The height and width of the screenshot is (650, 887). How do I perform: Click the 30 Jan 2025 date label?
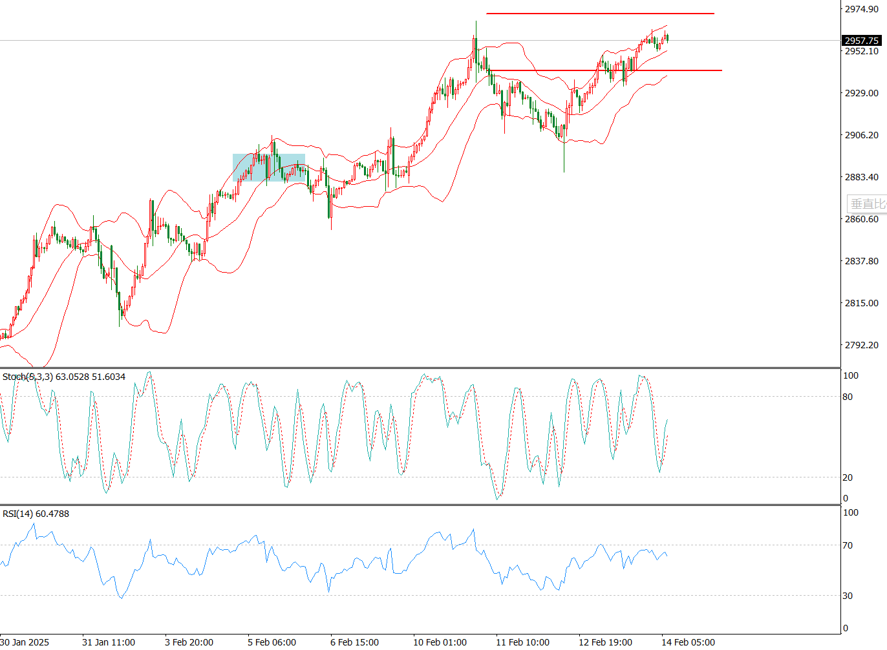pos(25,642)
